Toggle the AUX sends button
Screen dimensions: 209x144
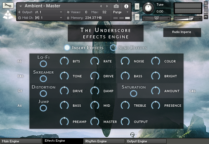(206, 12)
